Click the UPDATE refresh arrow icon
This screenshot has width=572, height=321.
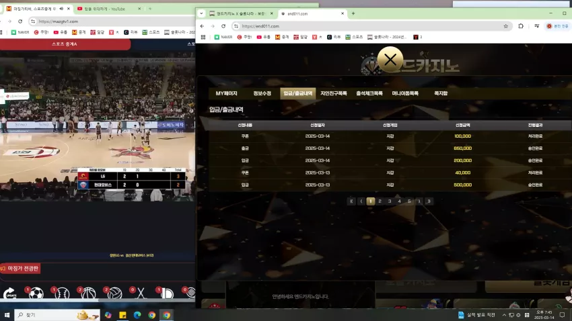tap(10, 293)
